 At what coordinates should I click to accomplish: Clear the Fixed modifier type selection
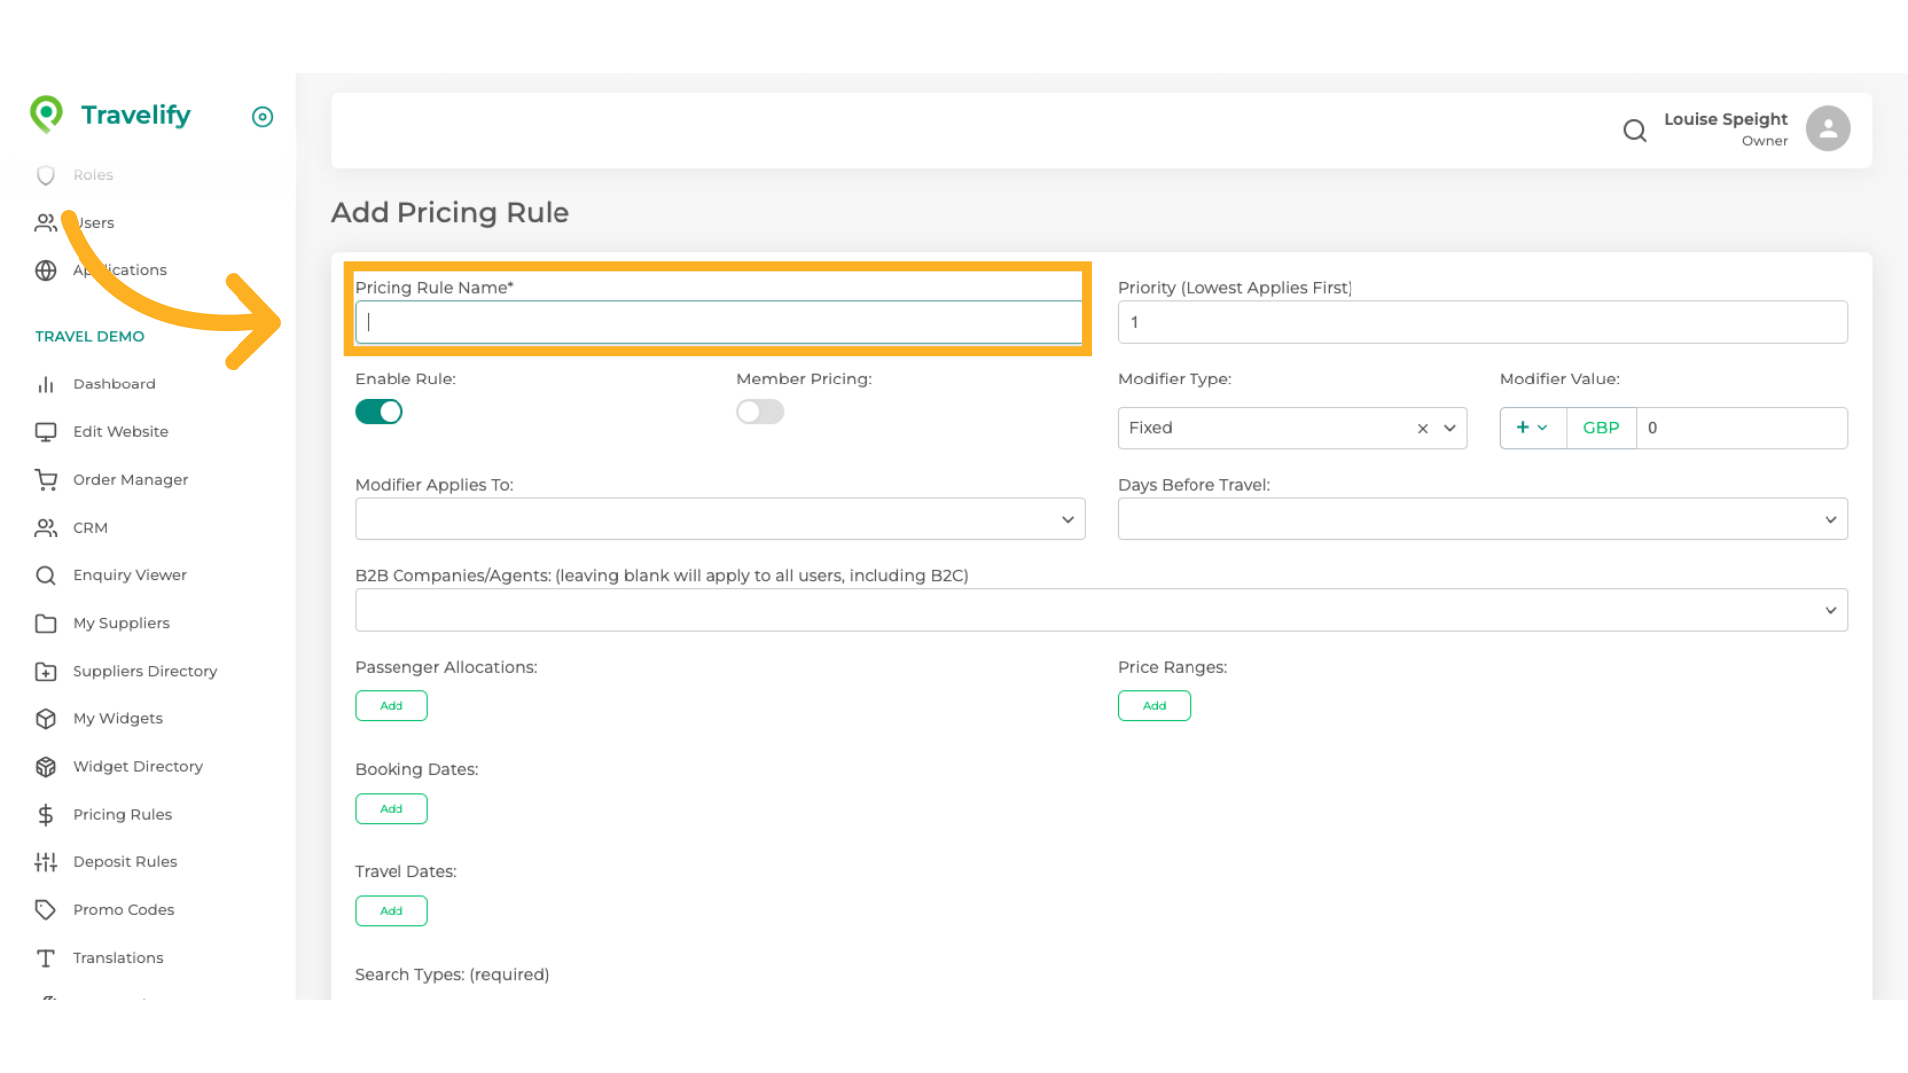coord(1422,429)
